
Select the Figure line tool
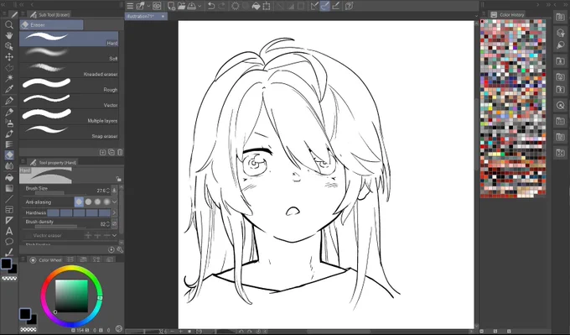point(9,199)
